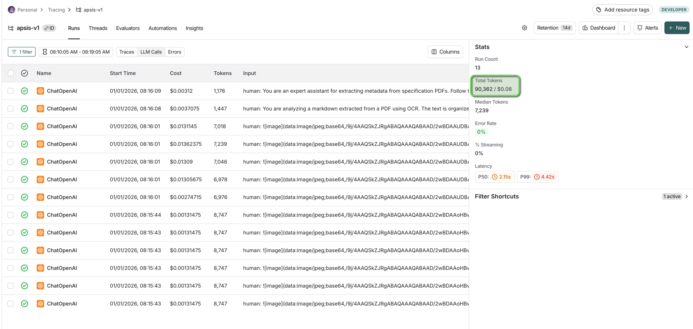Click ChatOpenAI icon in the 6,976 tokens row
The height and width of the screenshot is (329, 693).
(x=40, y=197)
